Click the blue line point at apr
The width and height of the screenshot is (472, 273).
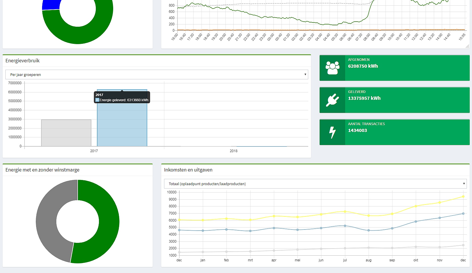(274, 228)
